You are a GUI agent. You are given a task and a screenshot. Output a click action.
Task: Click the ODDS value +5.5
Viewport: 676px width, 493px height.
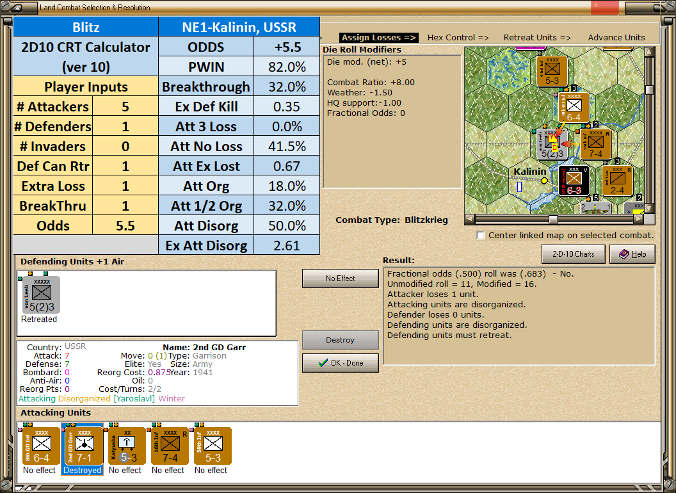pyautogui.click(x=287, y=47)
